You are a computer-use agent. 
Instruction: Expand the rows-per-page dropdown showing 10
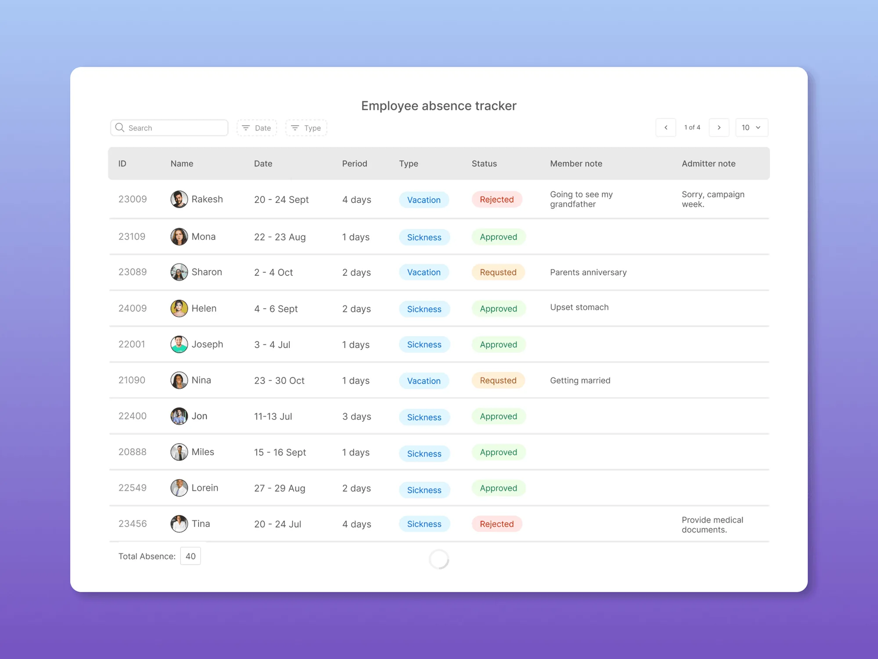pos(752,127)
